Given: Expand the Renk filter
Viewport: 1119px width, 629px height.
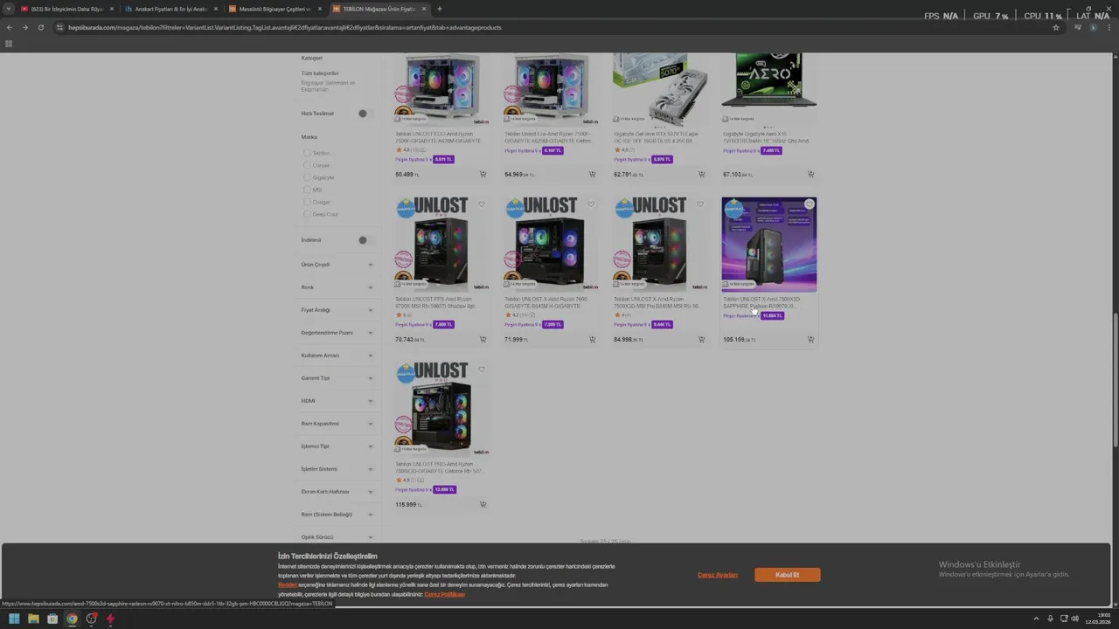Looking at the screenshot, I should click(x=337, y=287).
